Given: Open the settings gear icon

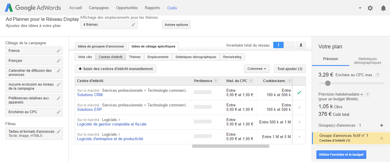Looking at the screenshot, I should [x=370, y=8].
